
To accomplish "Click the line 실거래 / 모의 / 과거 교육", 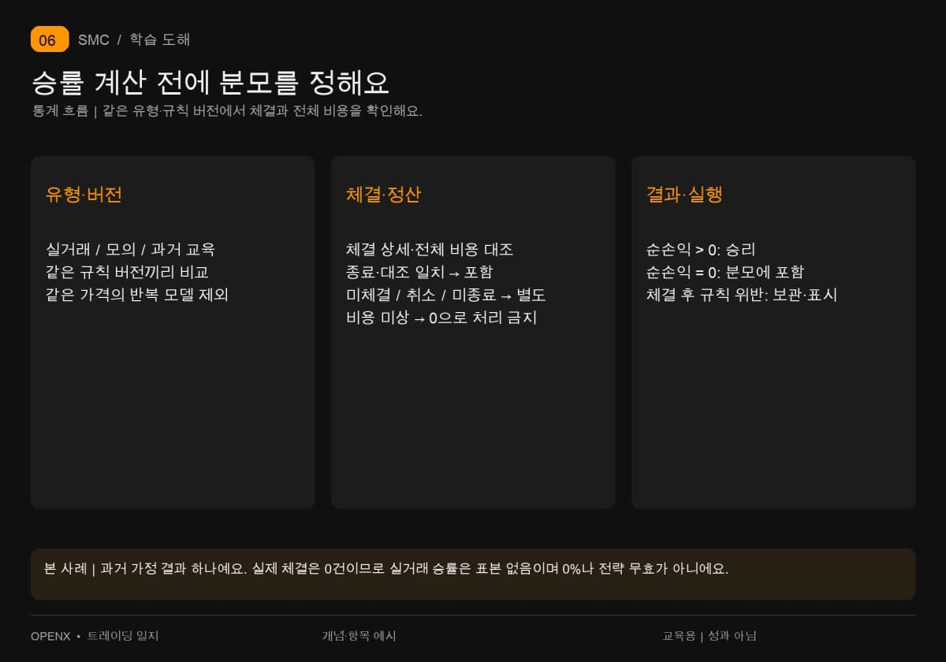I will 130,249.
